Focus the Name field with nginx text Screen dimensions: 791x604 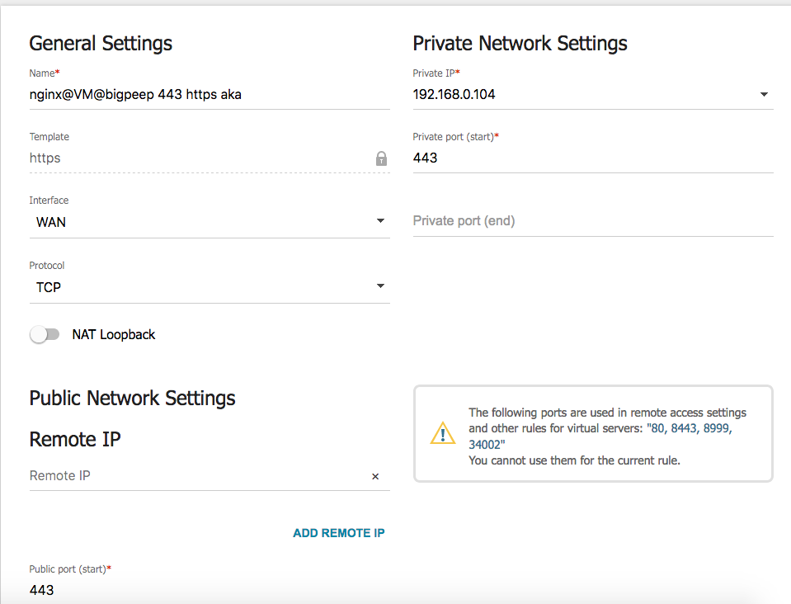206,95
